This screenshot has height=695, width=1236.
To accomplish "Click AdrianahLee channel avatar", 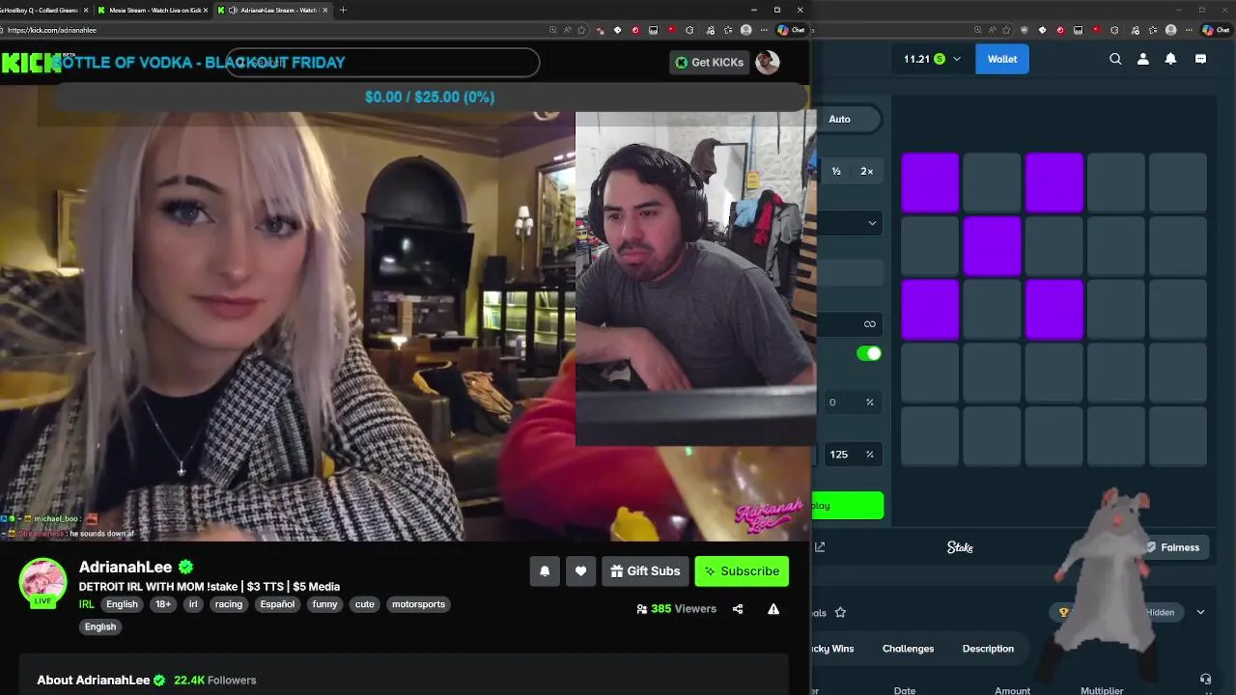I will (x=42, y=582).
